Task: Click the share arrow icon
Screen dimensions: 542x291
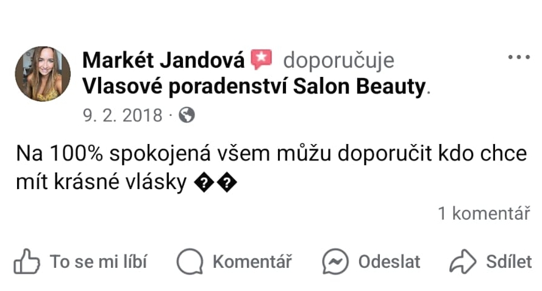Action: click(x=463, y=262)
